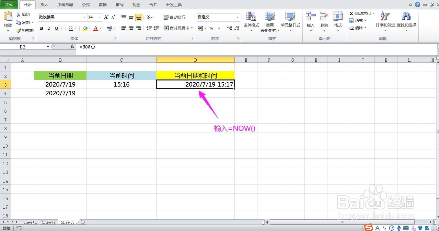The width and height of the screenshot is (439, 231).
Task: Apply red font color
Action: [96, 28]
